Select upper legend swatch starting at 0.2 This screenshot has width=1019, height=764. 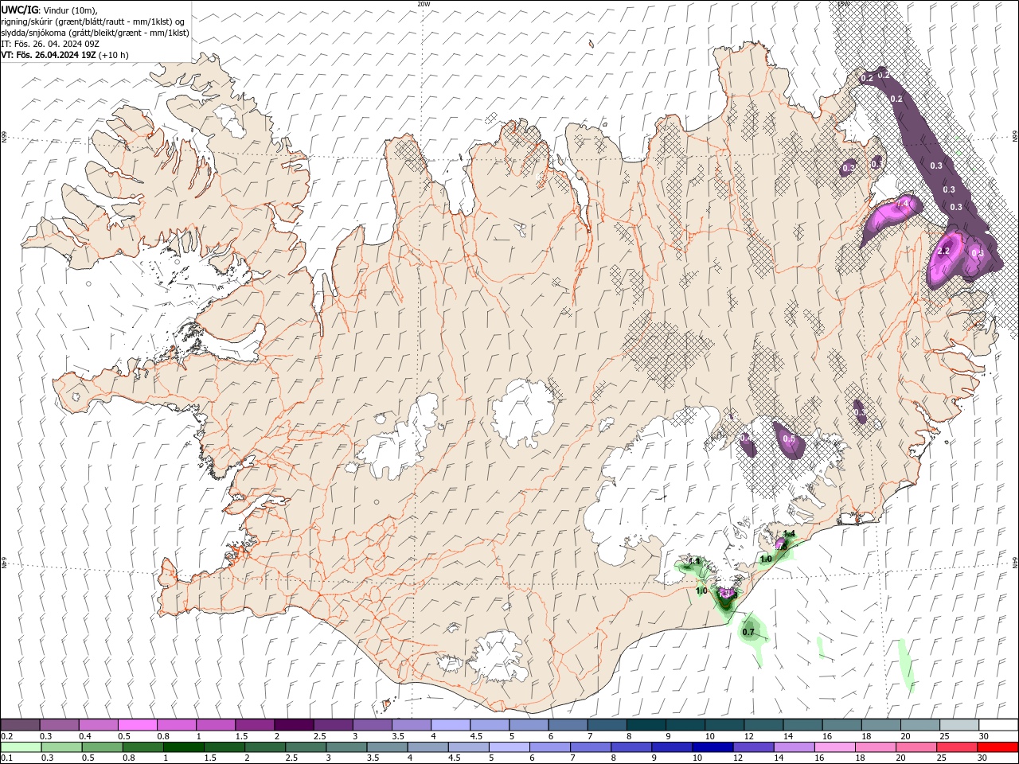click(20, 725)
